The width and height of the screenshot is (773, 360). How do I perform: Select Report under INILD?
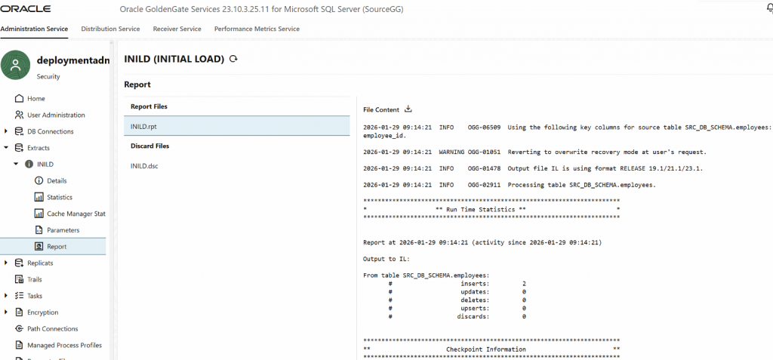pyautogui.click(x=57, y=247)
